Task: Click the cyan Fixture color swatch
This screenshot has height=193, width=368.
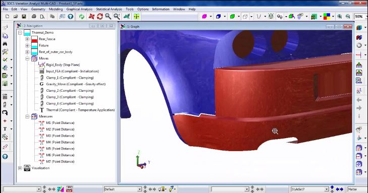Action: click(x=34, y=45)
